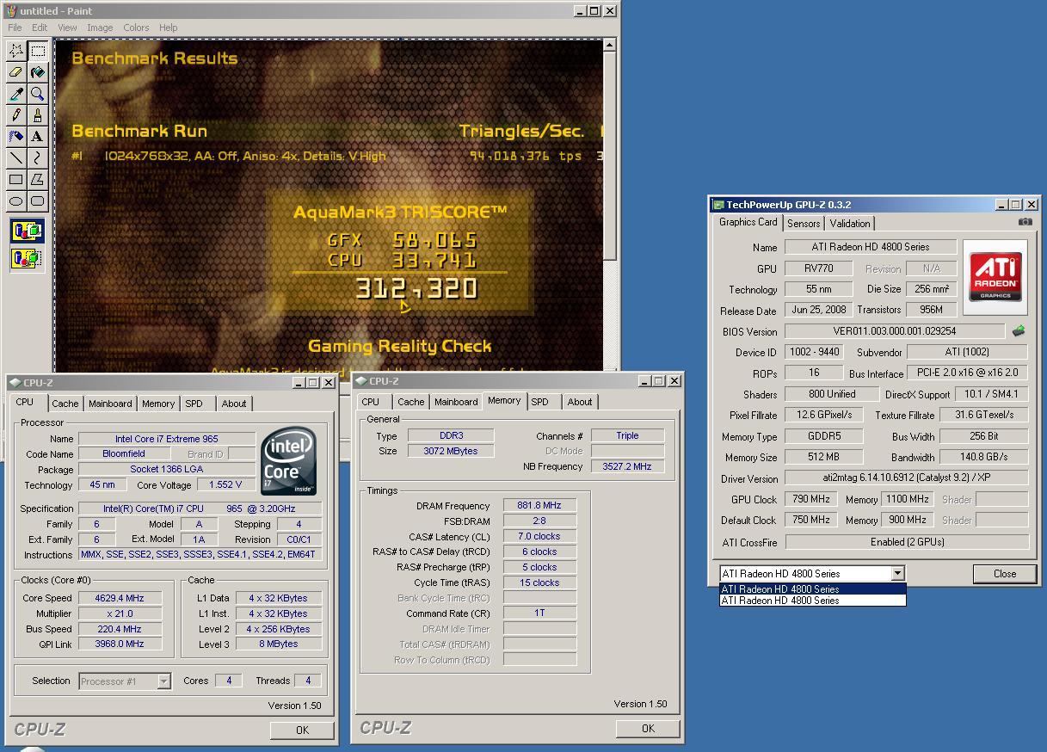1047x752 pixels.
Task: Expand the GPU selection dropdown arrow in GPU-Z
Action: point(897,574)
